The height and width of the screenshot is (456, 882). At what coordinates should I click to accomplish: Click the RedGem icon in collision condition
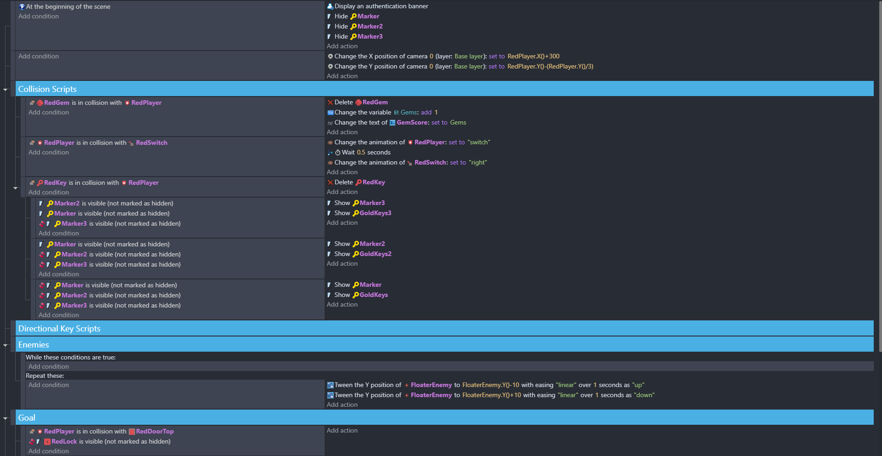40,103
